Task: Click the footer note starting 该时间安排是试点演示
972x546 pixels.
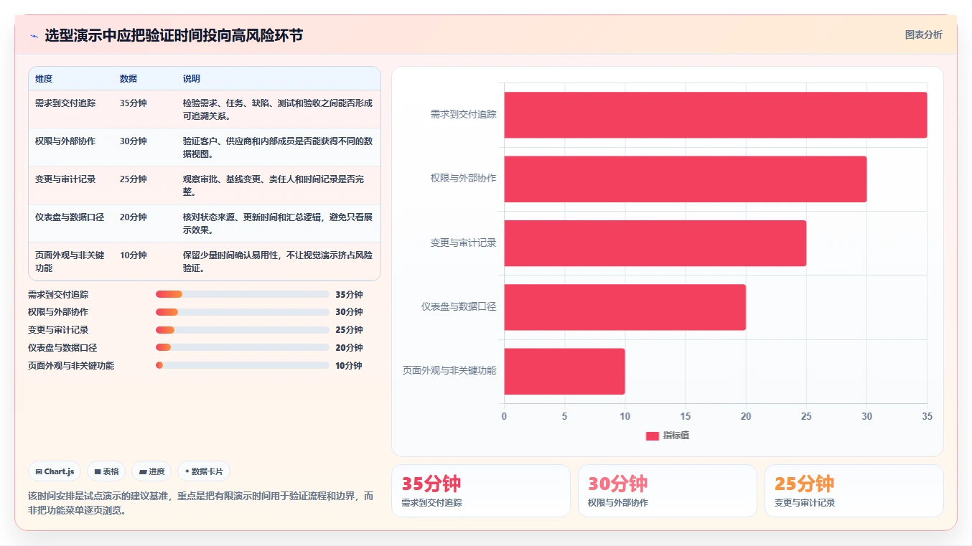Action: pos(201,503)
